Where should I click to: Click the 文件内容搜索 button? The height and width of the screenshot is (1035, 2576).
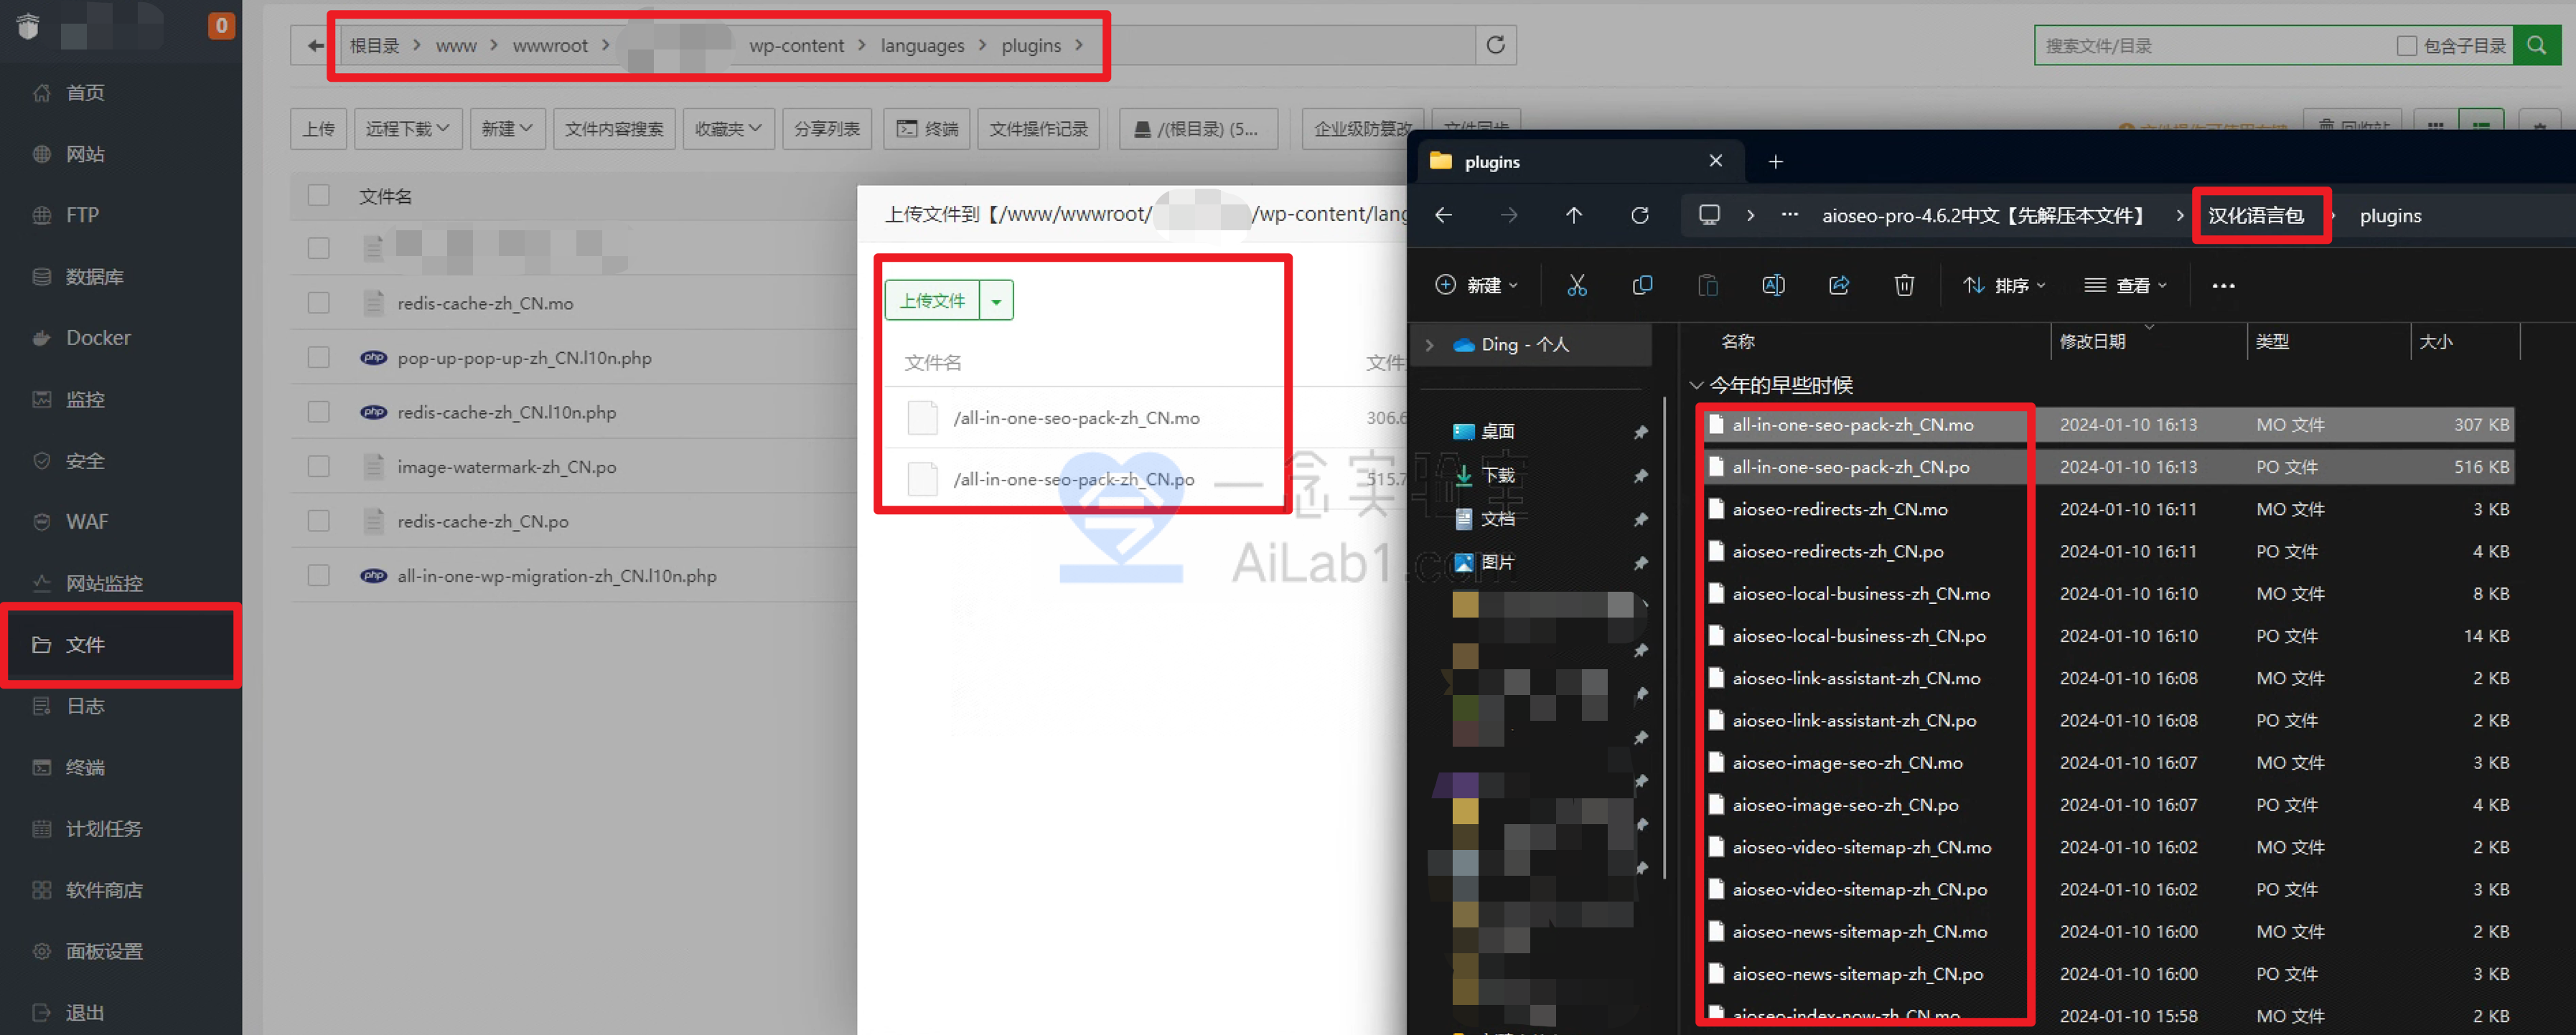click(x=614, y=129)
